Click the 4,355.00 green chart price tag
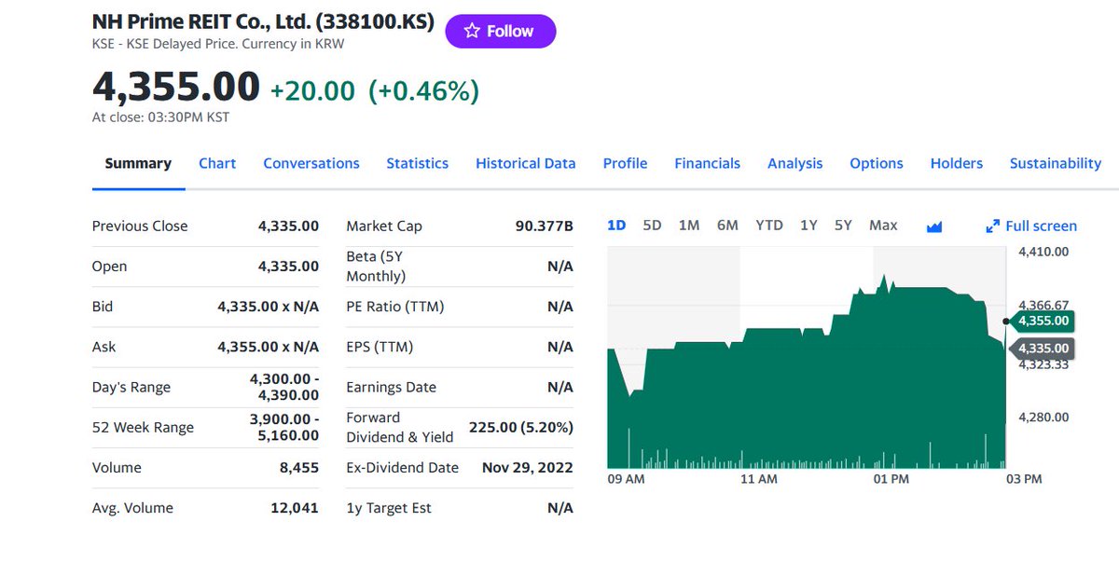1119x562 pixels. pos(1043,321)
